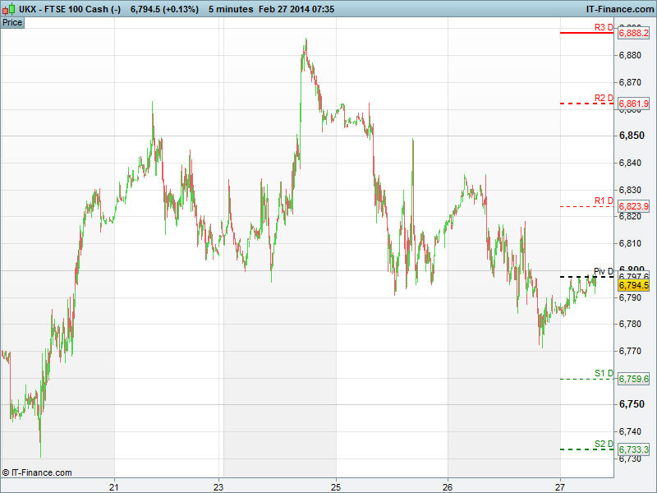Click the Piv D pivot line label

(x=604, y=271)
